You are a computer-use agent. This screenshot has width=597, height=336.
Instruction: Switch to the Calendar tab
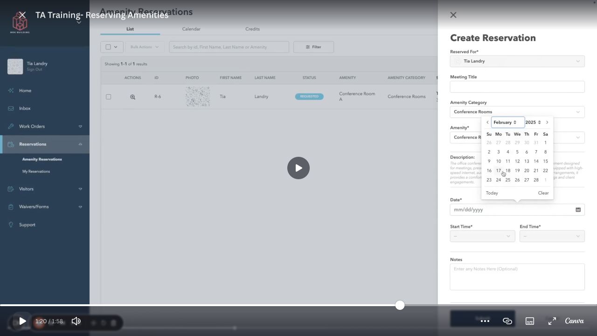(x=191, y=29)
